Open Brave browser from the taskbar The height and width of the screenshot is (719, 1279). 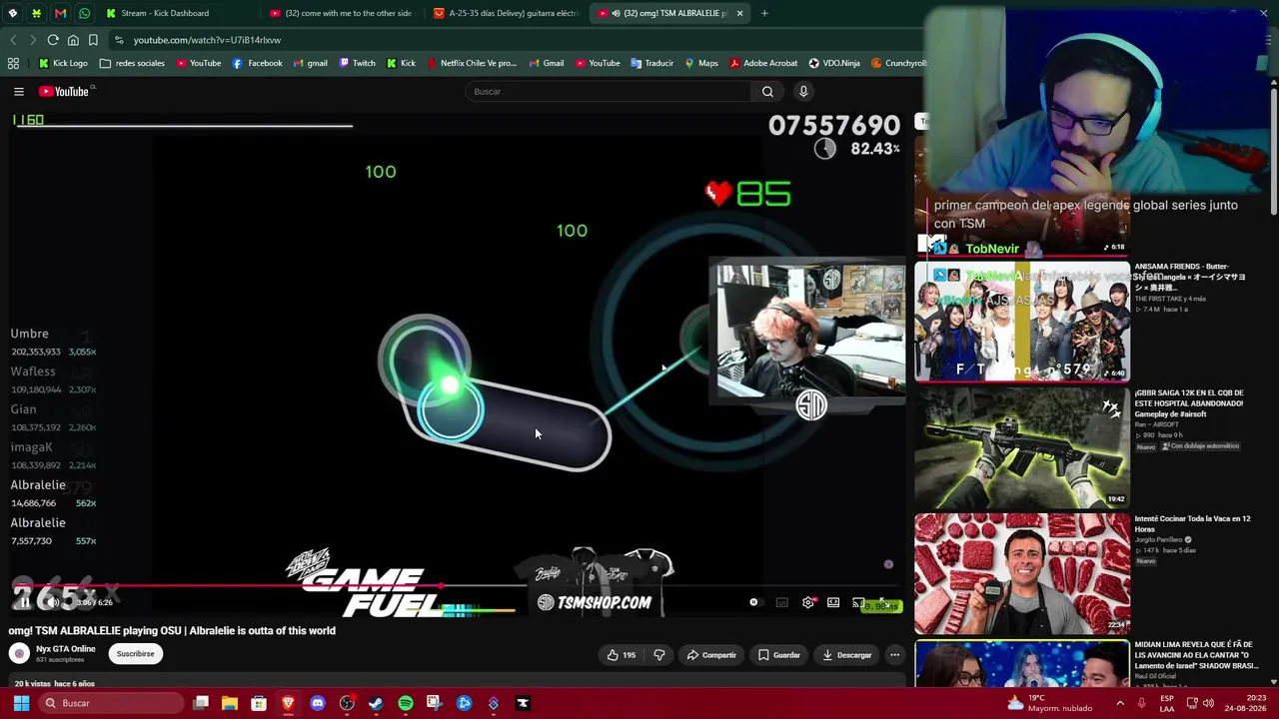click(288, 703)
